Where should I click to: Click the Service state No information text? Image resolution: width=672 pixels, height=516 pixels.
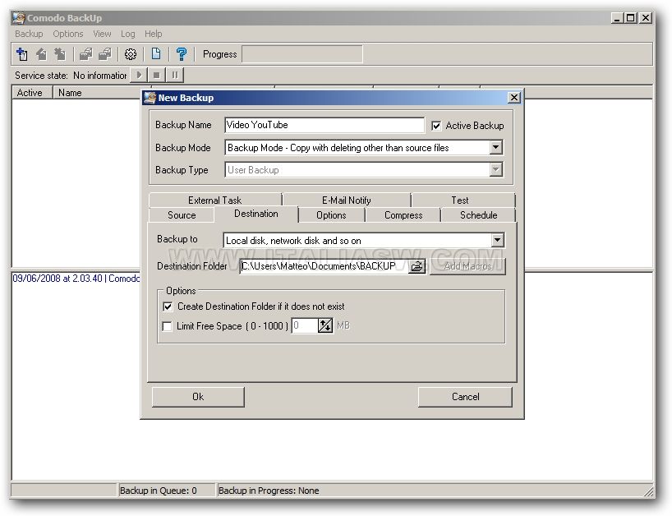point(71,76)
